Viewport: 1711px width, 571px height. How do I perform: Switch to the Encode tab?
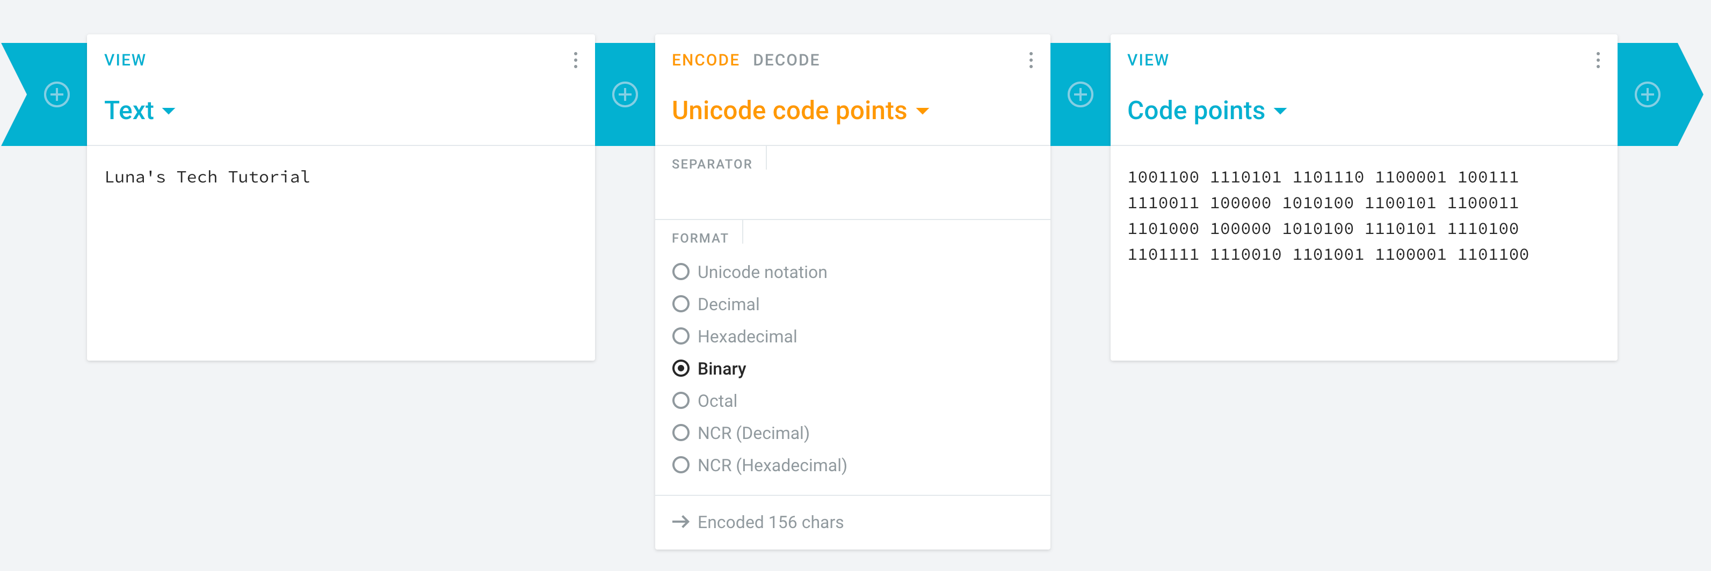click(x=705, y=61)
